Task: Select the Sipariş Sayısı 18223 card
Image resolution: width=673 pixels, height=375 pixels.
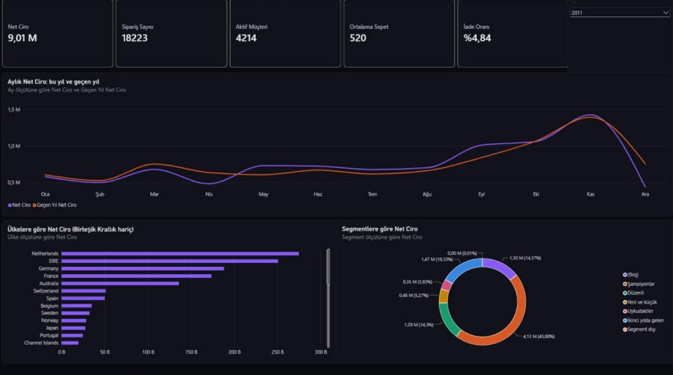Action: (171, 34)
